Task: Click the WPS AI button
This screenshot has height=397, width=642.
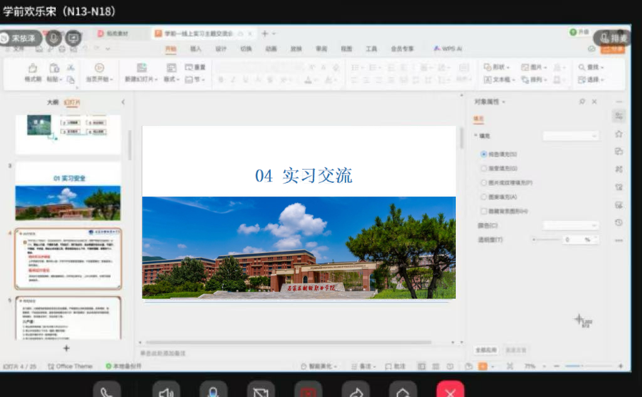Action: click(448, 49)
